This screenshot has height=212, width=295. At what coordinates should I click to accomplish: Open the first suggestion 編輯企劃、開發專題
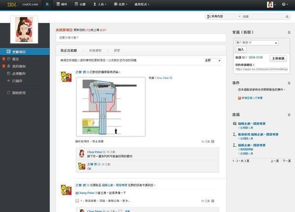click(x=252, y=123)
